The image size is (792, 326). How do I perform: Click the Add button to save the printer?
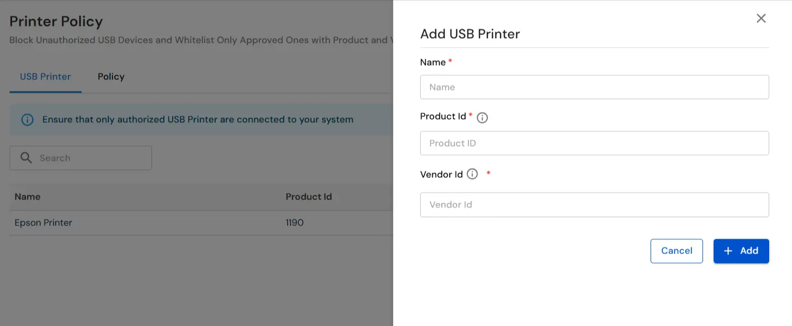point(741,251)
